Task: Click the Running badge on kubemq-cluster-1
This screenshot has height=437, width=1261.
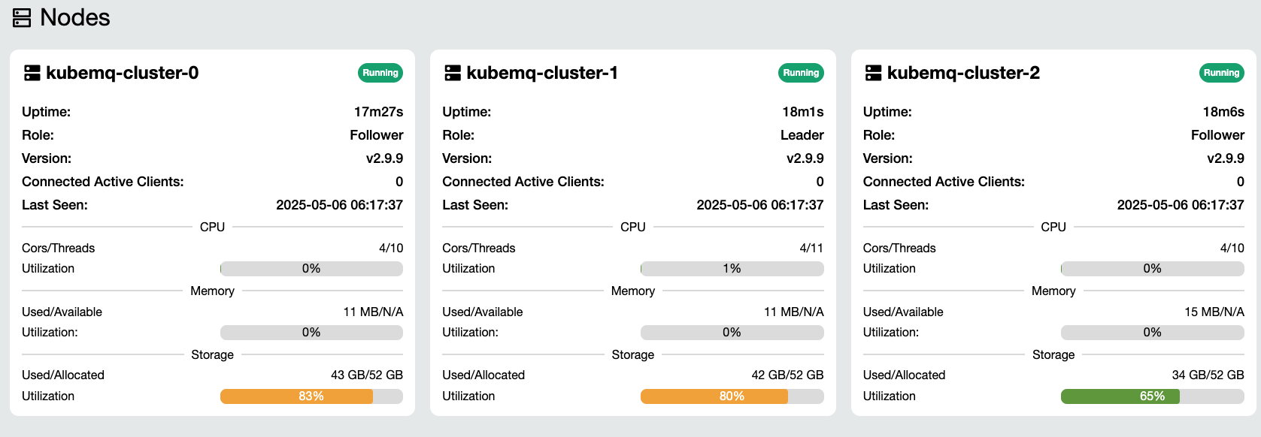Action: [x=801, y=73]
